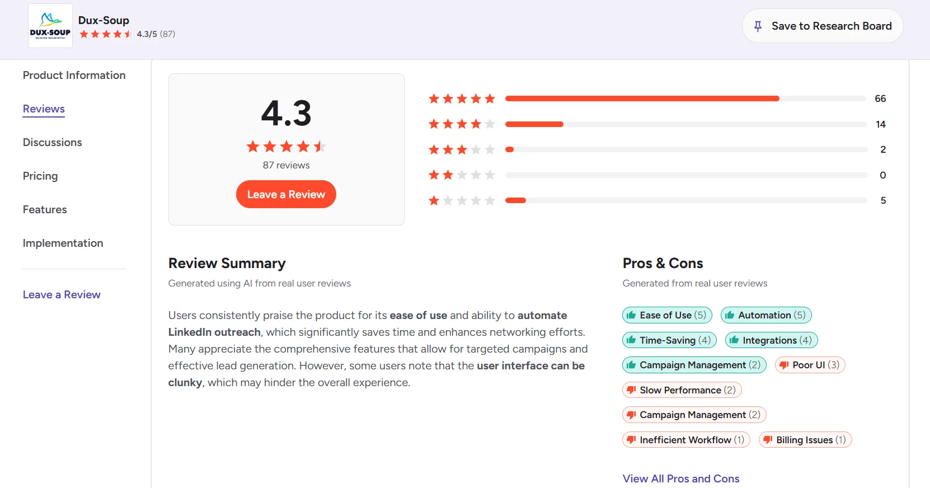Select the green Campaign Management pro tag

[694, 365]
